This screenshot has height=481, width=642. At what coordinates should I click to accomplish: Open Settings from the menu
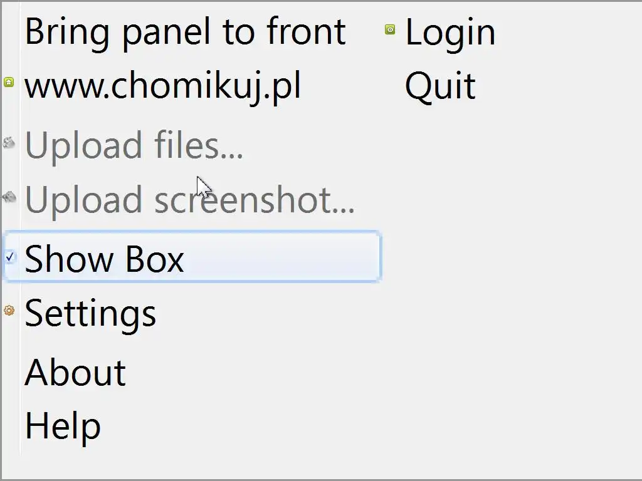tap(90, 313)
